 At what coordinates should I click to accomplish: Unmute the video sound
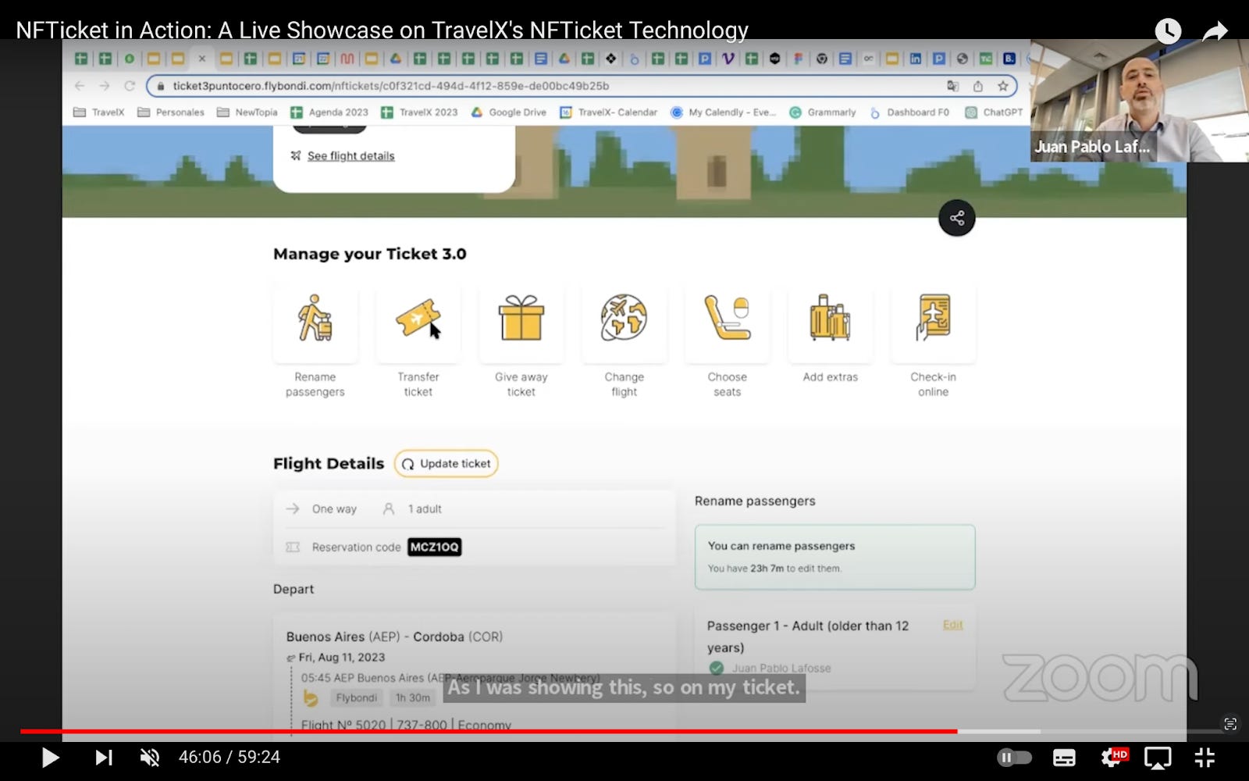pos(150,758)
